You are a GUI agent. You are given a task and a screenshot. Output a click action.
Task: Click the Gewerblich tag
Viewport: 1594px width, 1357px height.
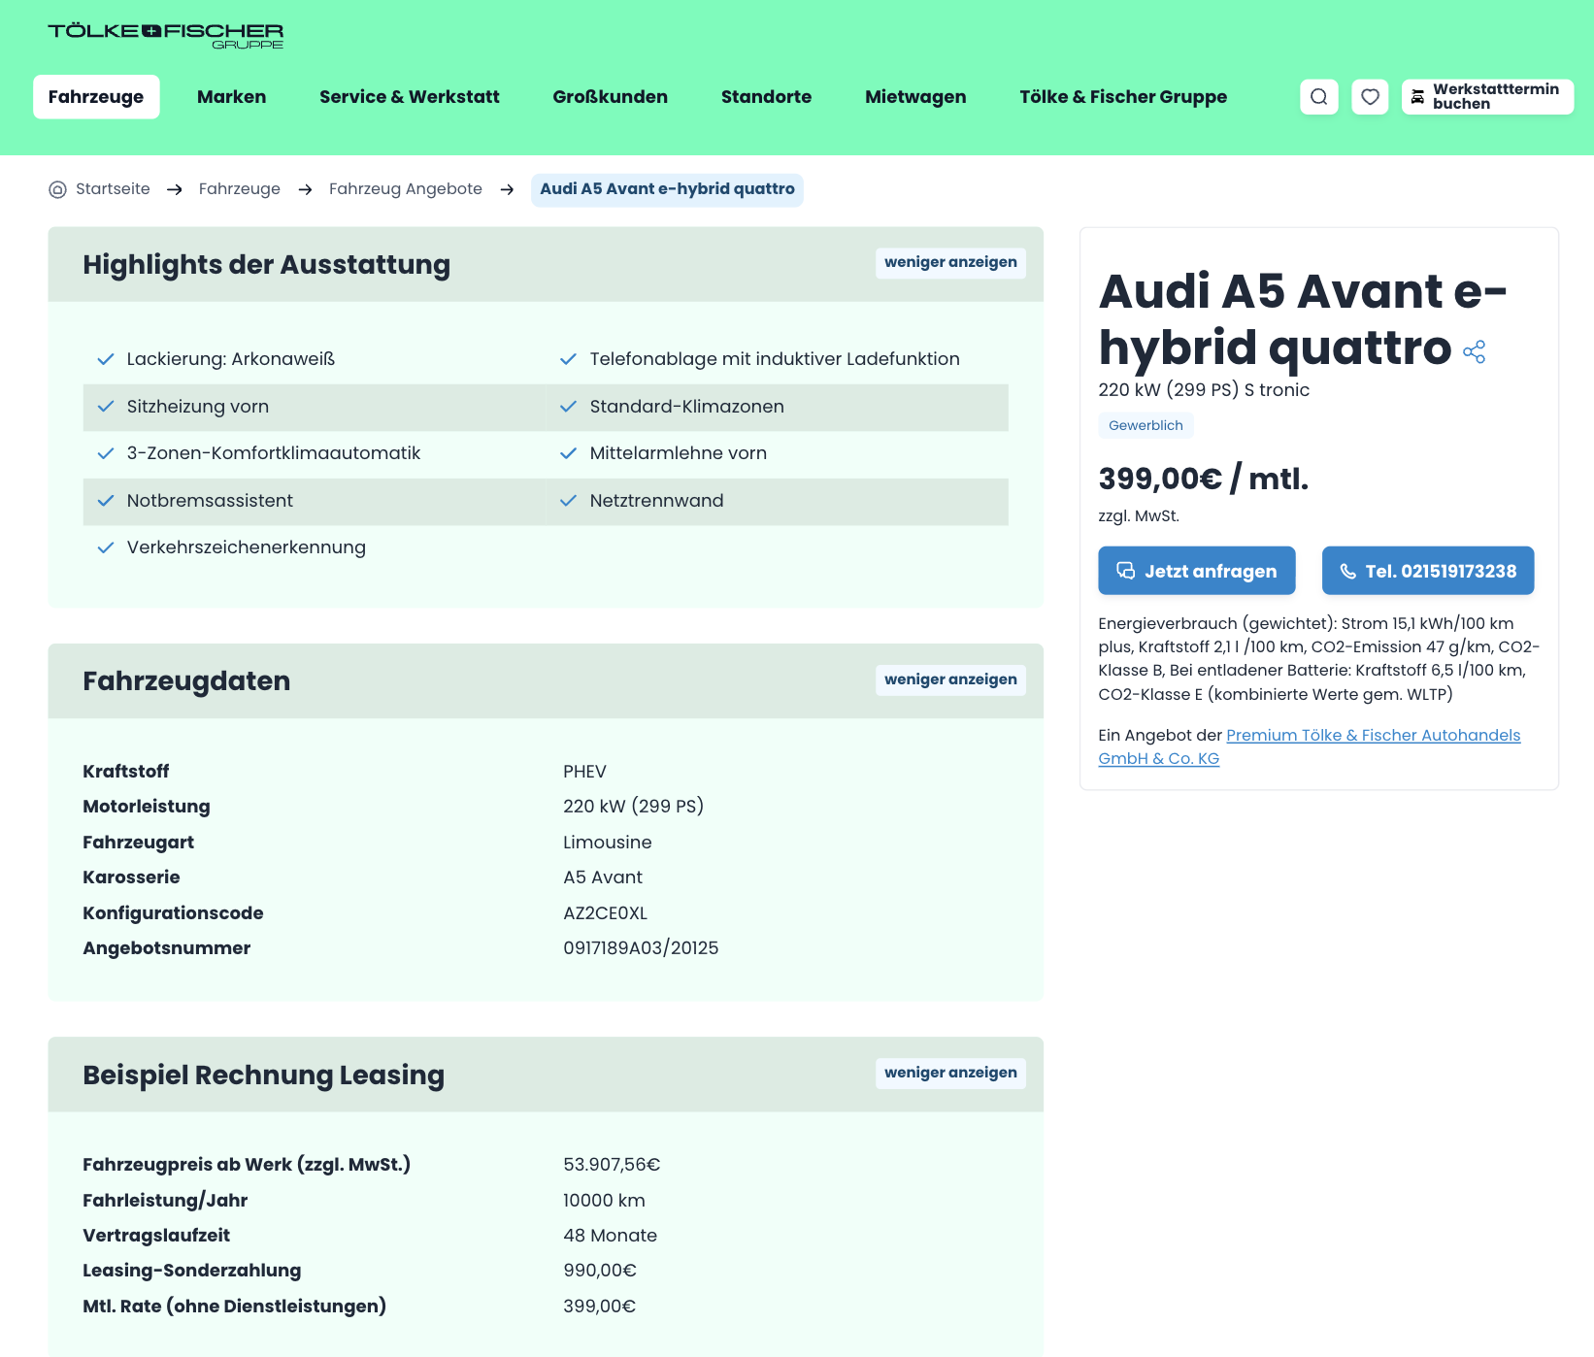(1146, 425)
